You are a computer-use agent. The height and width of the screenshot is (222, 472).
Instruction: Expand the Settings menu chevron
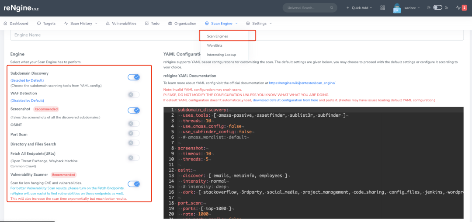pyautogui.click(x=271, y=24)
